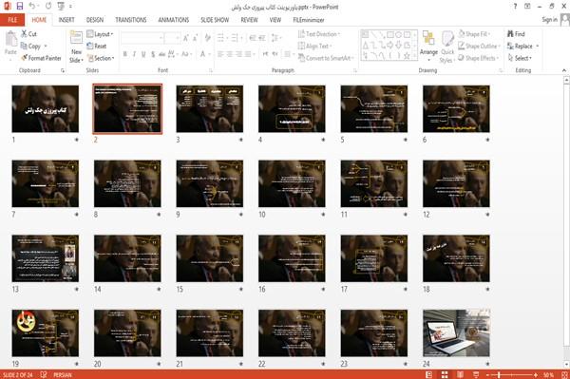The image size is (570, 379).
Task: Toggle Center alignment button
Action: [x=230, y=54]
